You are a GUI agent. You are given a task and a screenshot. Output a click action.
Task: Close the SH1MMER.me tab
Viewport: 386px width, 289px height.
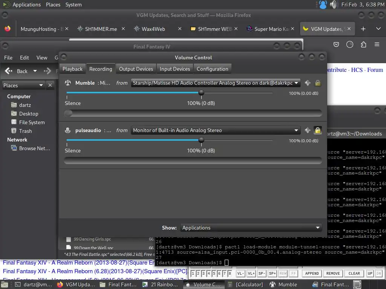(123, 29)
